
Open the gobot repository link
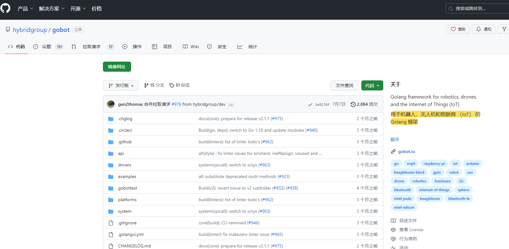(61, 30)
